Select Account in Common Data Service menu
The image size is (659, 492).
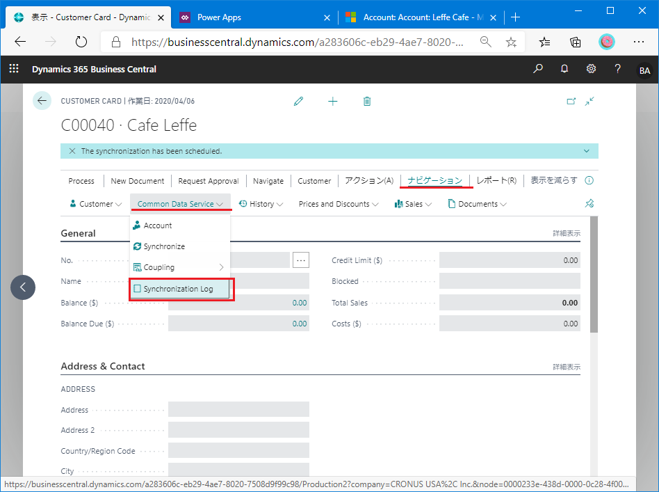pos(180,225)
